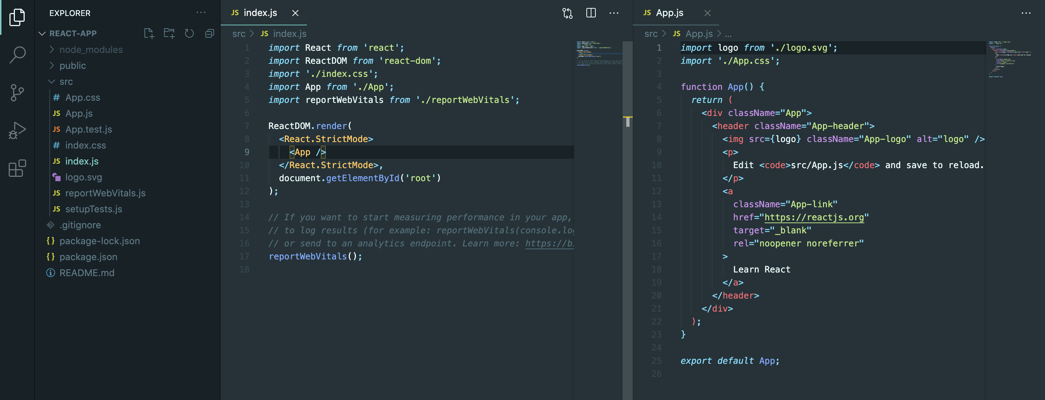Split the index.js editor to the right

point(591,13)
